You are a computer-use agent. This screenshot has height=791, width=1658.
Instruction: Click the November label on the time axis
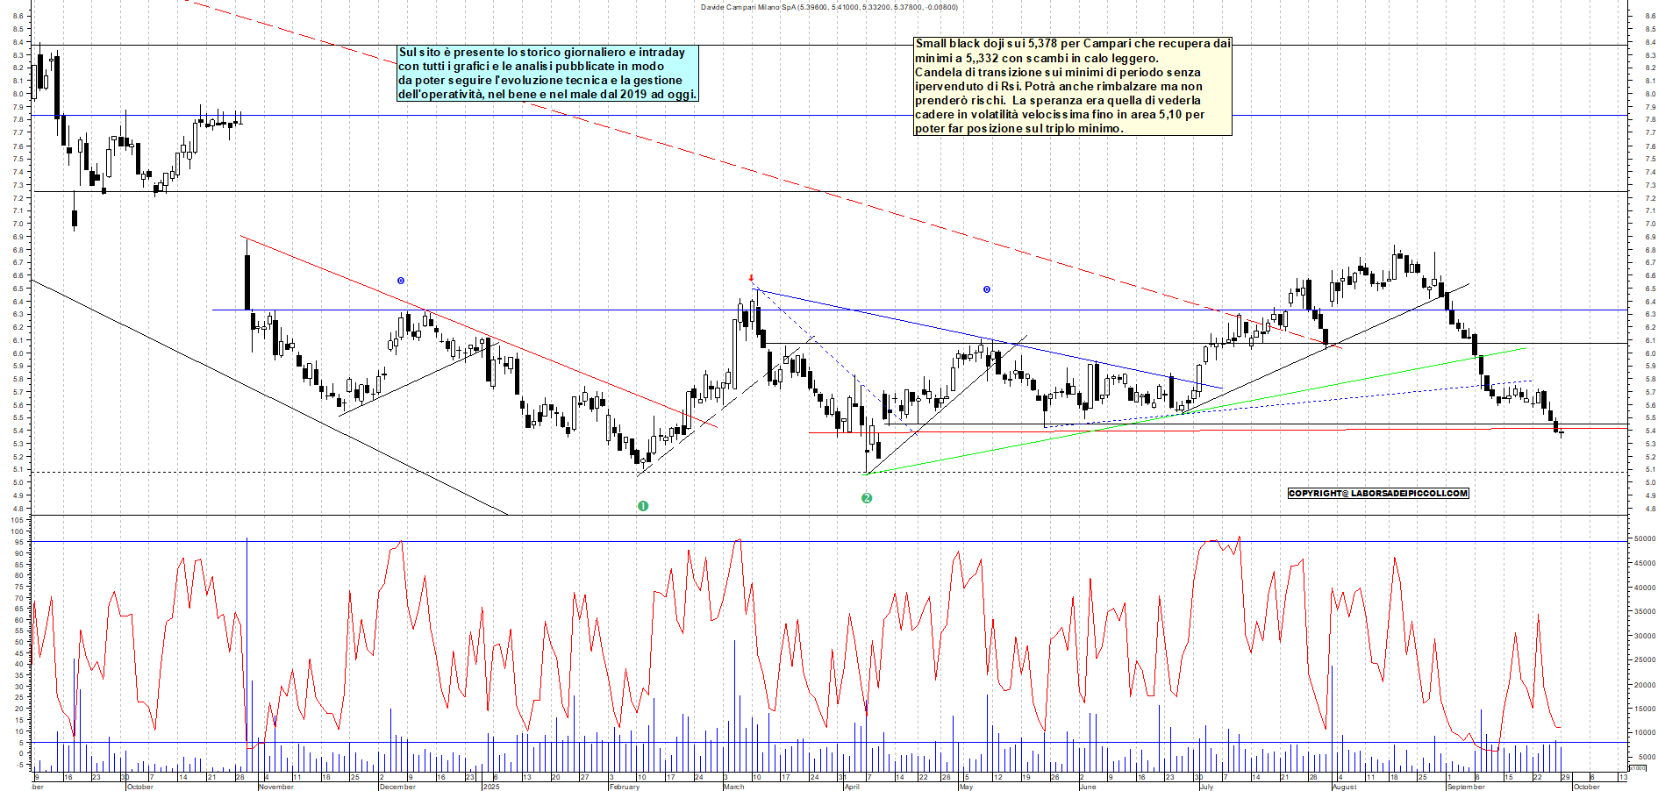276,787
